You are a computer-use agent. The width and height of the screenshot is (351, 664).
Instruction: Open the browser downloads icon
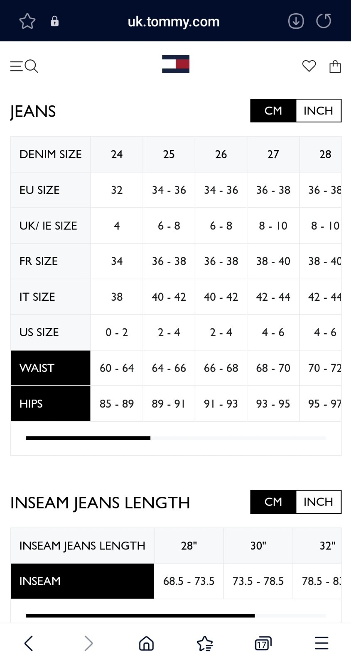[x=296, y=21]
